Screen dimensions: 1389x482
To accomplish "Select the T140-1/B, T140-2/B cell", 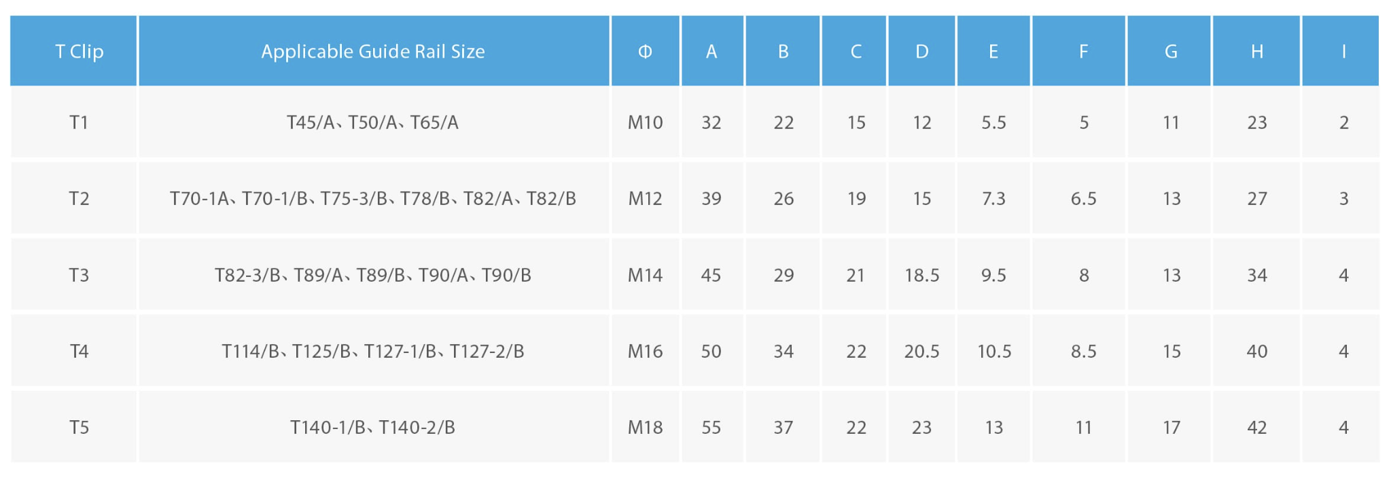I will point(373,428).
